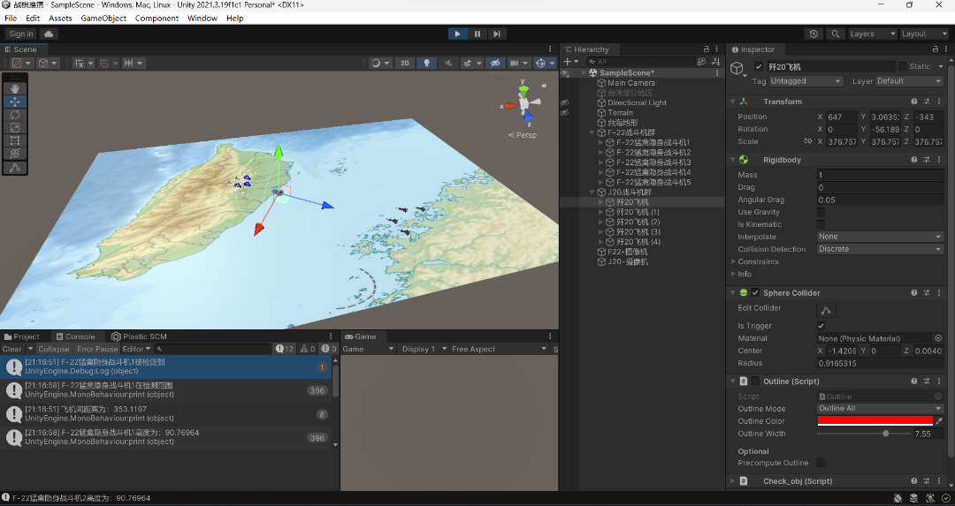Click the Play button
This screenshot has height=506, width=955.
coord(457,34)
